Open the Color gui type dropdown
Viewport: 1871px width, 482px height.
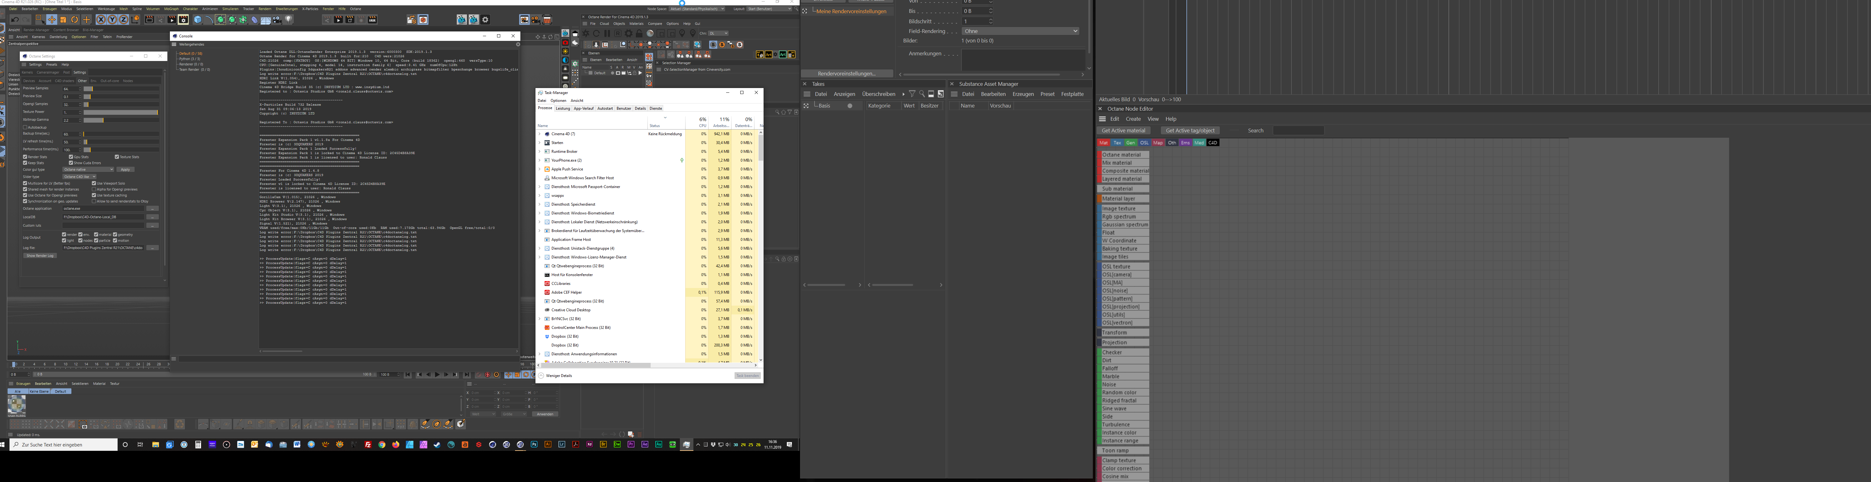click(88, 169)
